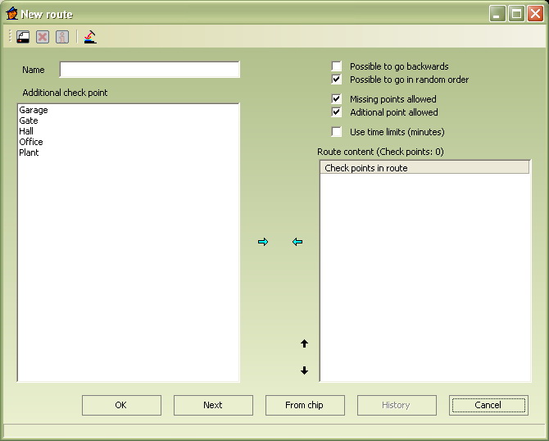
Task: Click the new route card toolbar icon
Action: click(x=23, y=37)
